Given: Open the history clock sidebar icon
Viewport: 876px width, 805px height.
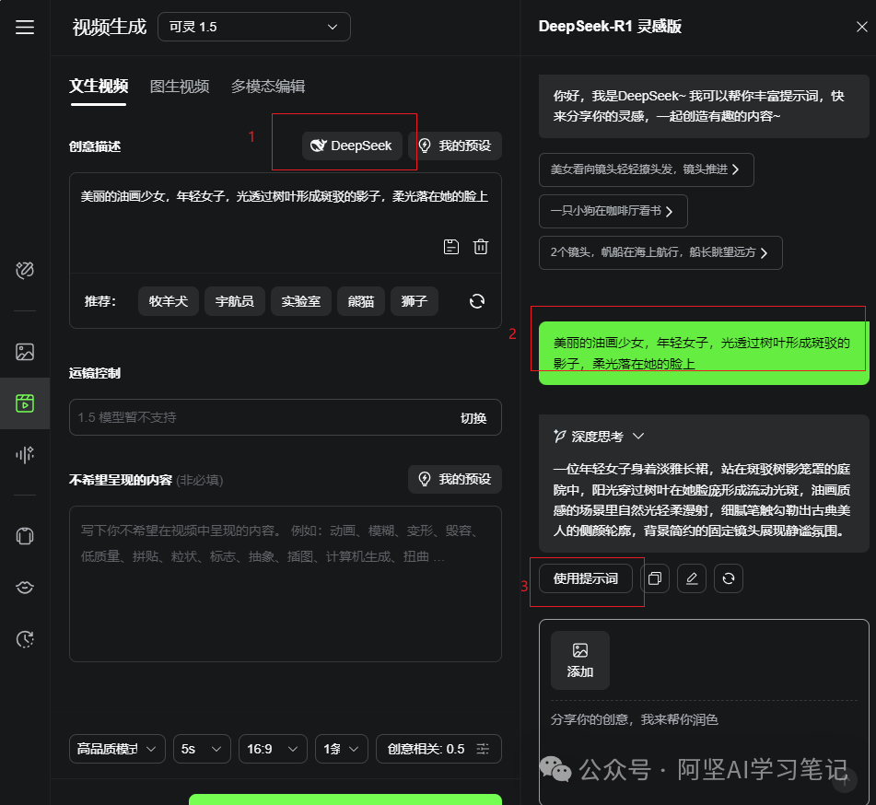Looking at the screenshot, I should 25,639.
